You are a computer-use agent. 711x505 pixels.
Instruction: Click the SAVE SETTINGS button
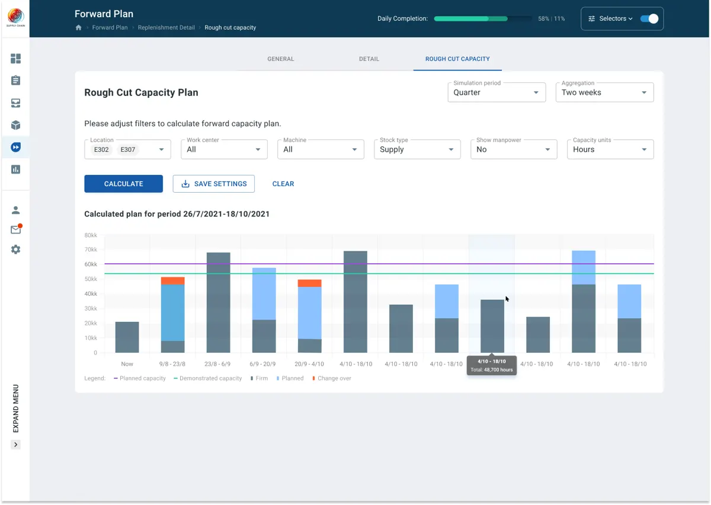(214, 184)
